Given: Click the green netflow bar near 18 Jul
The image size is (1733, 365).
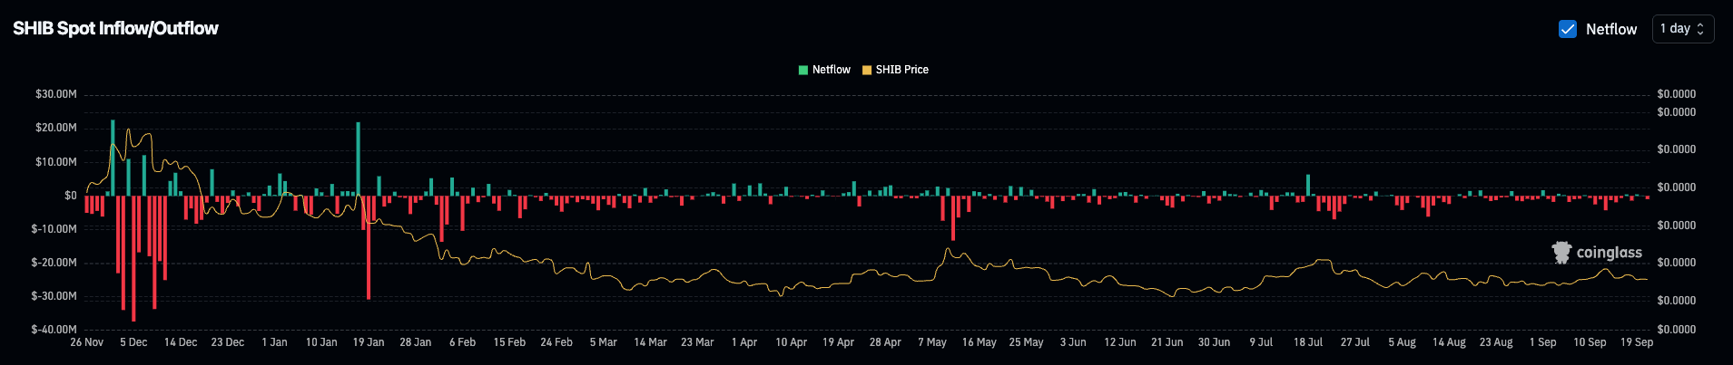Looking at the screenshot, I should point(1308,185).
